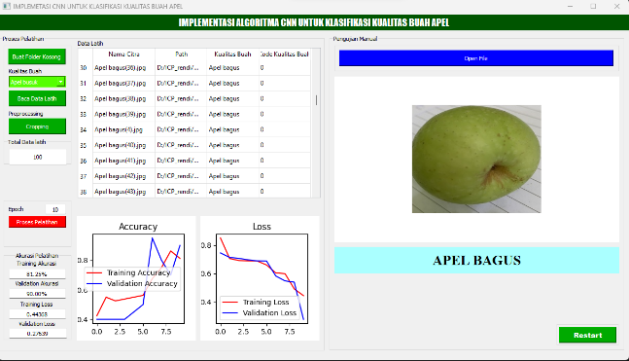This screenshot has width=629, height=361.
Task: Run the Cropping preprocessing button
Action: point(37,126)
